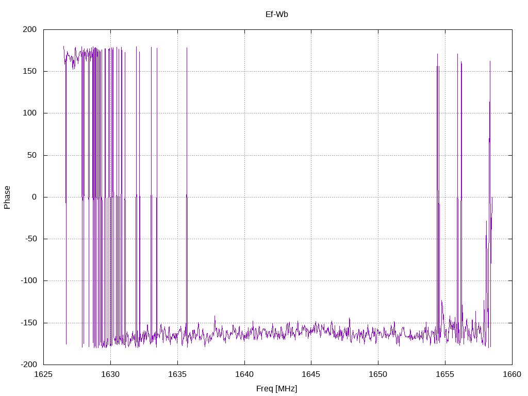Viewport: 528px width, 396px height.
Task: Click the x-axis tick label 1630
Action: click(x=110, y=374)
